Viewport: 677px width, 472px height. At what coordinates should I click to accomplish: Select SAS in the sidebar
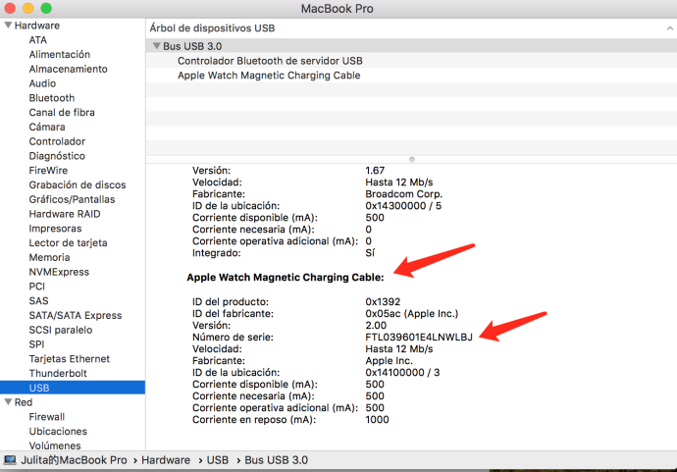tap(38, 301)
